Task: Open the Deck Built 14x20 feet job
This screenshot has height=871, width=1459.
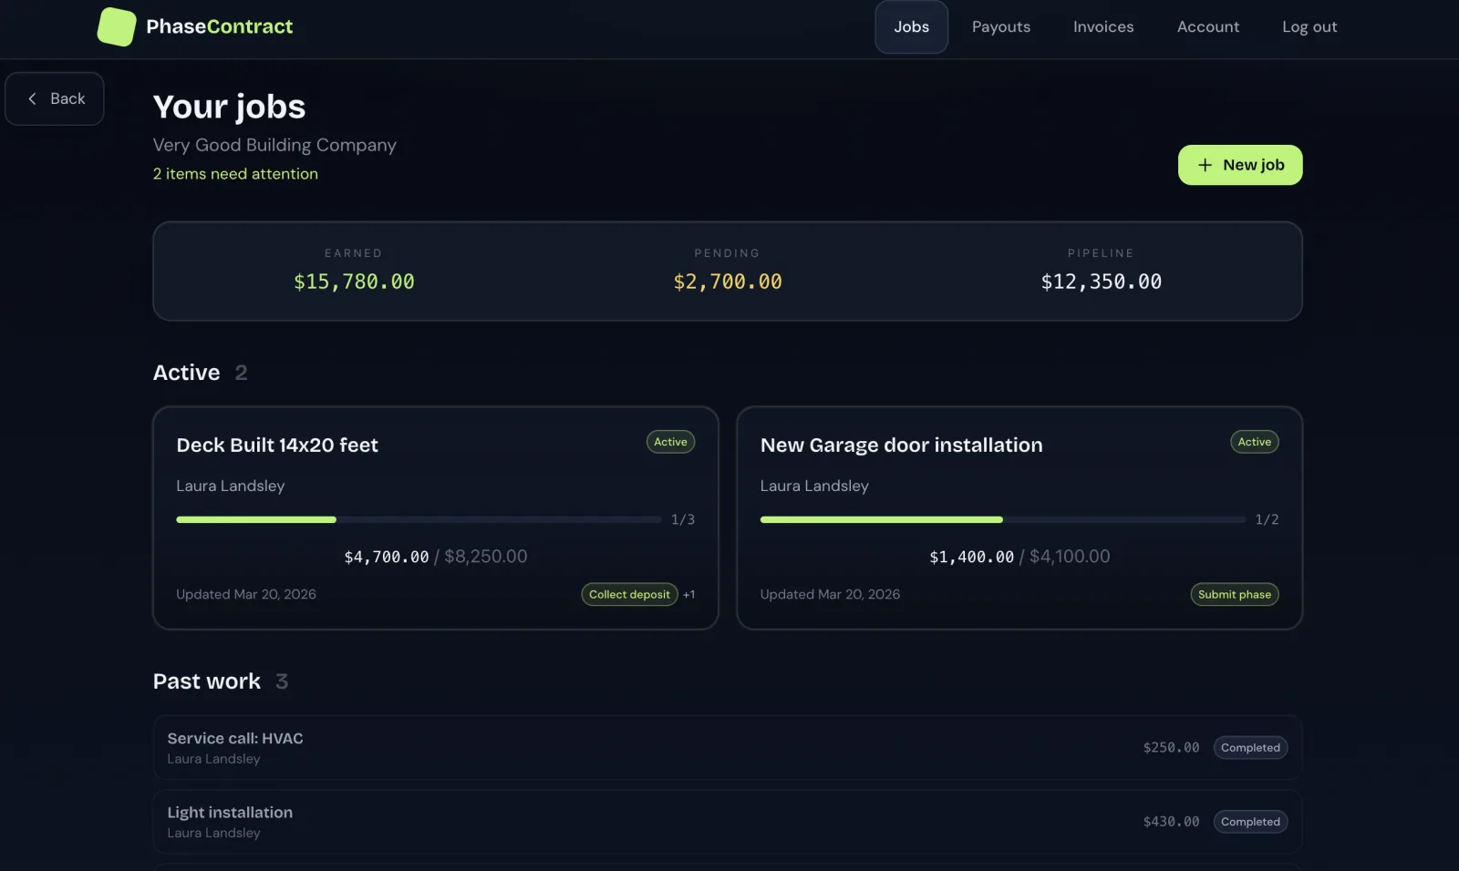Action: click(276, 446)
